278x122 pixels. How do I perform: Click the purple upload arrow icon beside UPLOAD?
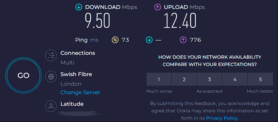click(157, 7)
